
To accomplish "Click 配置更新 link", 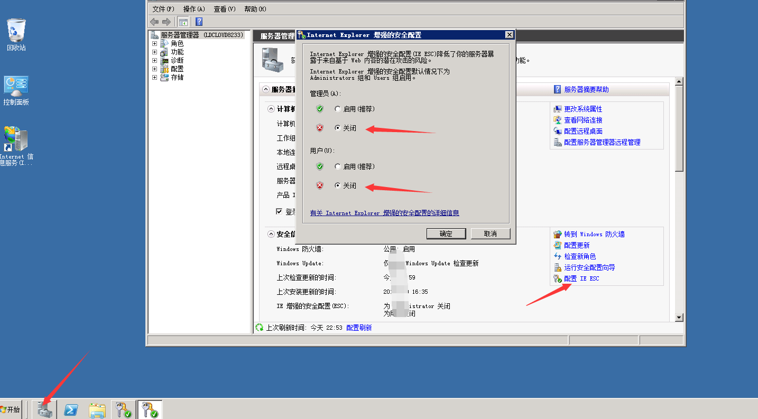I will (x=577, y=245).
